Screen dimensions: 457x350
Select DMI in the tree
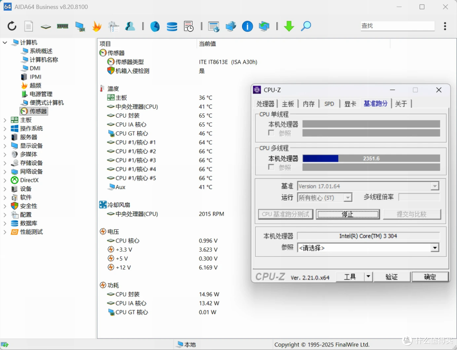35,68
